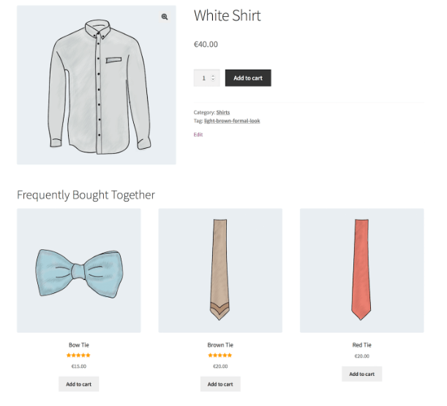The image size is (447, 406).
Task: Add the Brown Tie to cart
Action: pos(220,384)
